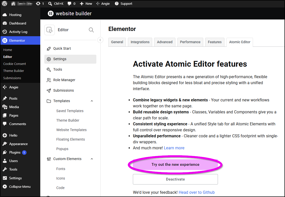Open Cookie Consent submenu
Viewport: 285px width, 197px height.
coord(15,64)
